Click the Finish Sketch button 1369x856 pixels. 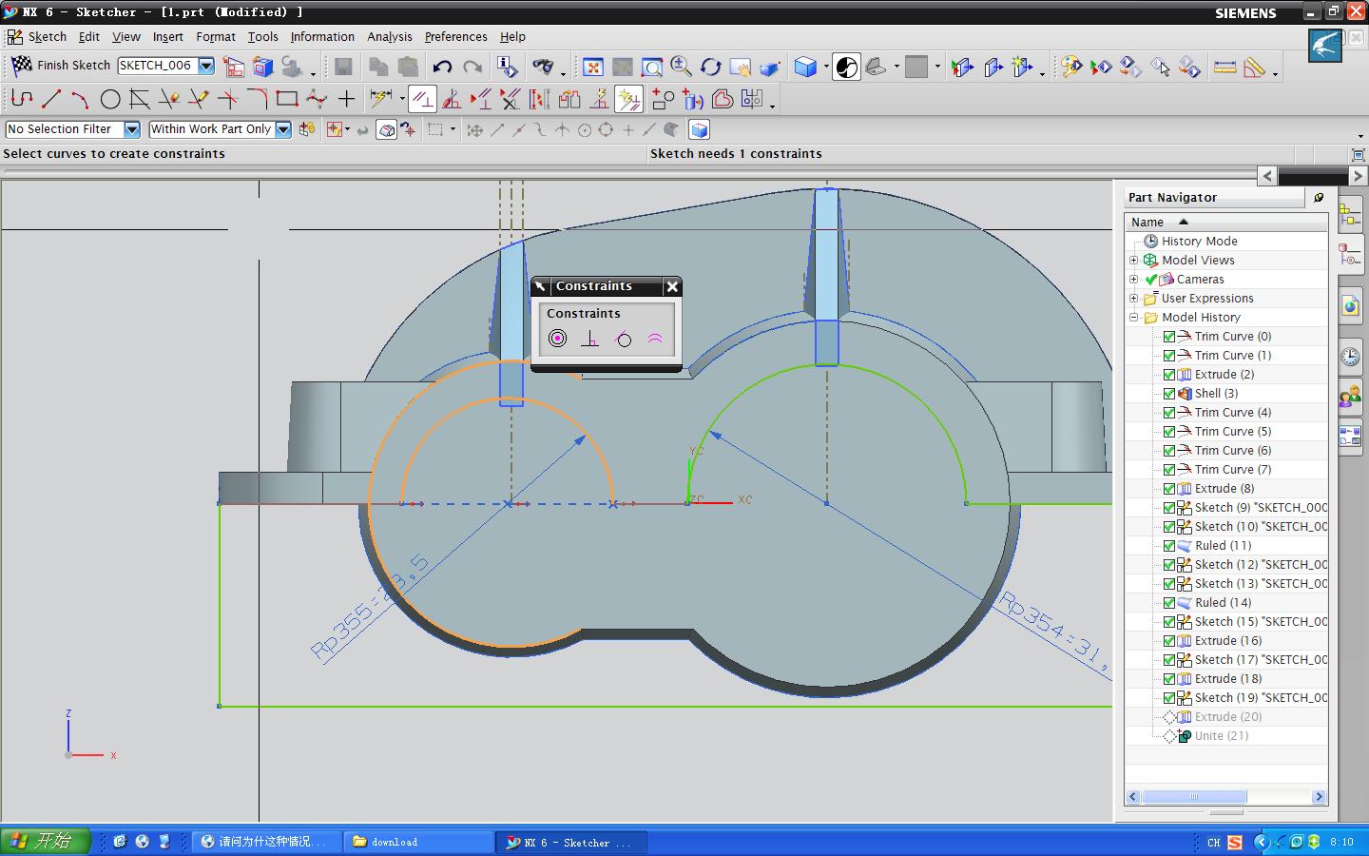pos(61,66)
